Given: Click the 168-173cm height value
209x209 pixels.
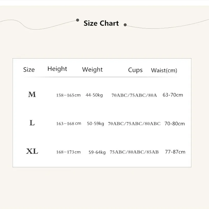Looking at the screenshot, I should pos(68,152).
